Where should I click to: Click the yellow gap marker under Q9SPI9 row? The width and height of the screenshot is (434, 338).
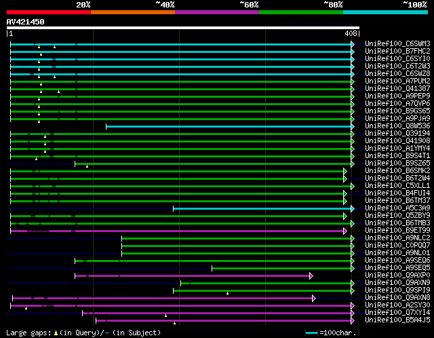[x=227, y=293]
